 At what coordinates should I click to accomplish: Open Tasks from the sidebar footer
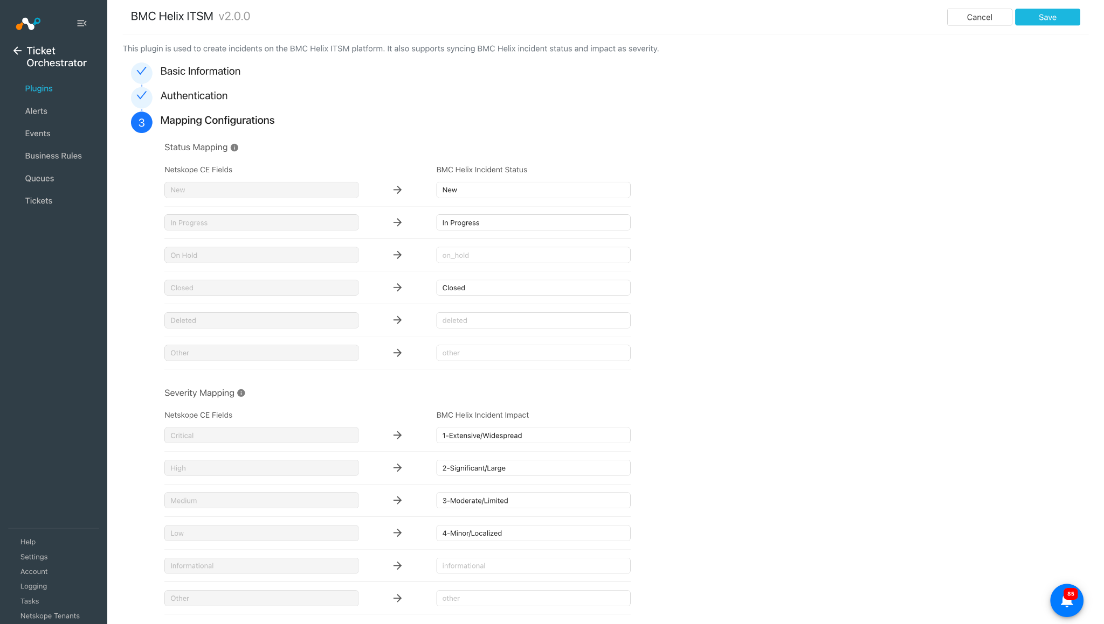click(30, 601)
